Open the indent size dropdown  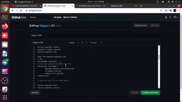point(84,43)
